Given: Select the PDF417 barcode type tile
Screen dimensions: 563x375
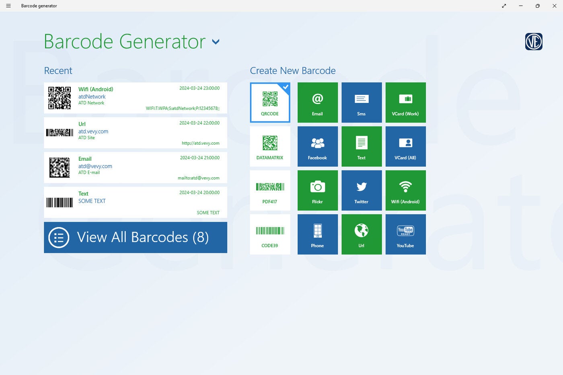Looking at the screenshot, I should [x=270, y=190].
